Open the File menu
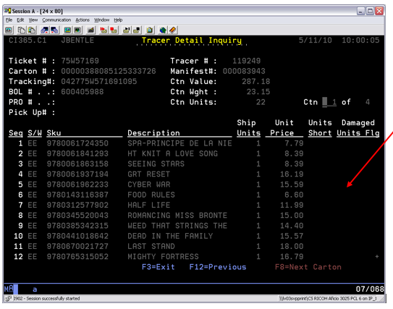 pos(9,20)
